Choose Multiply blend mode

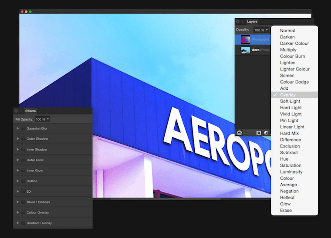294,50
